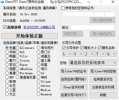Click the 导入我的证书 button
This screenshot has height=100, width=119.
(102, 34)
